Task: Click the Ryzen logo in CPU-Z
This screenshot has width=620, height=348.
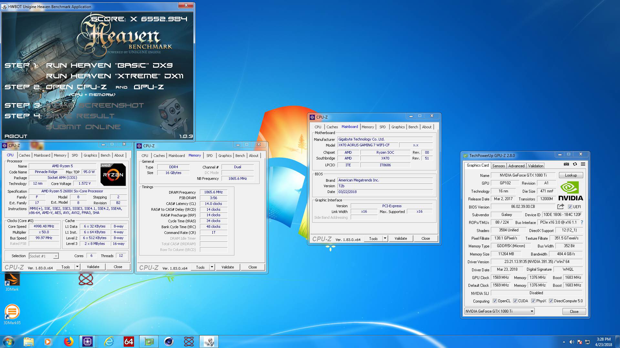Action: pos(113,174)
